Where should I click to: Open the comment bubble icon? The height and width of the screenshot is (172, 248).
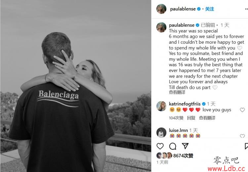pos(173,146)
